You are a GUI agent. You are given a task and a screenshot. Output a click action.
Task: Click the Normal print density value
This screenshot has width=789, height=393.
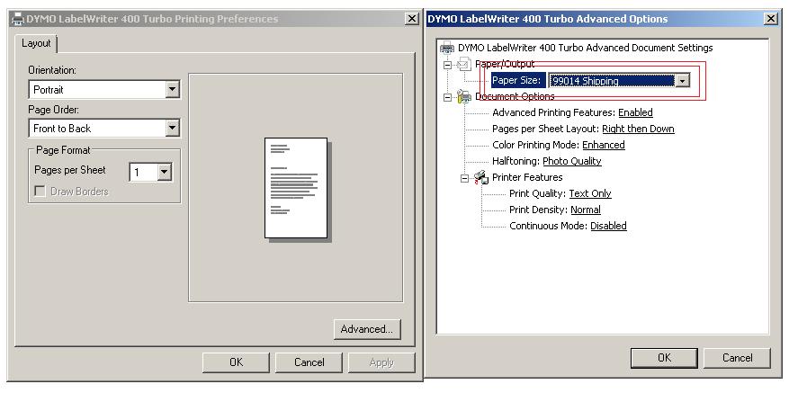tap(586, 210)
